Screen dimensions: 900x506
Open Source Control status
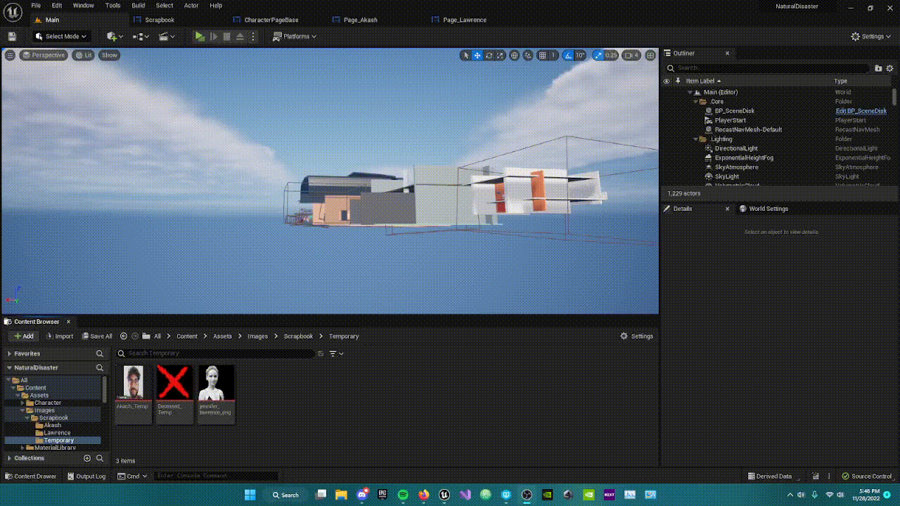coord(867,476)
